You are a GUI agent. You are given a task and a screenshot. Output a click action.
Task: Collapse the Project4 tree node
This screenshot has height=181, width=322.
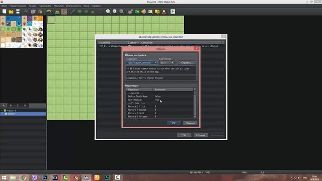point(2,111)
